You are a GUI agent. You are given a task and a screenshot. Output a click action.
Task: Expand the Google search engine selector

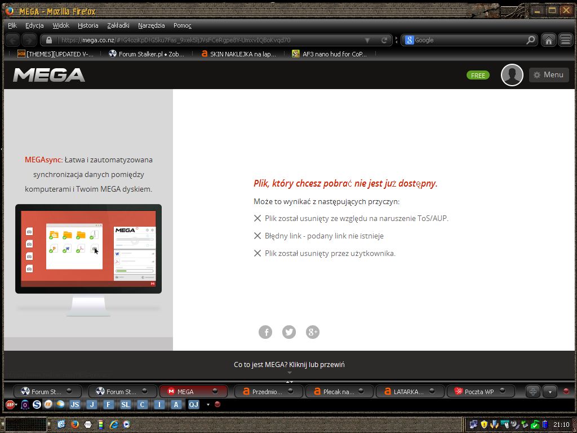(x=410, y=40)
